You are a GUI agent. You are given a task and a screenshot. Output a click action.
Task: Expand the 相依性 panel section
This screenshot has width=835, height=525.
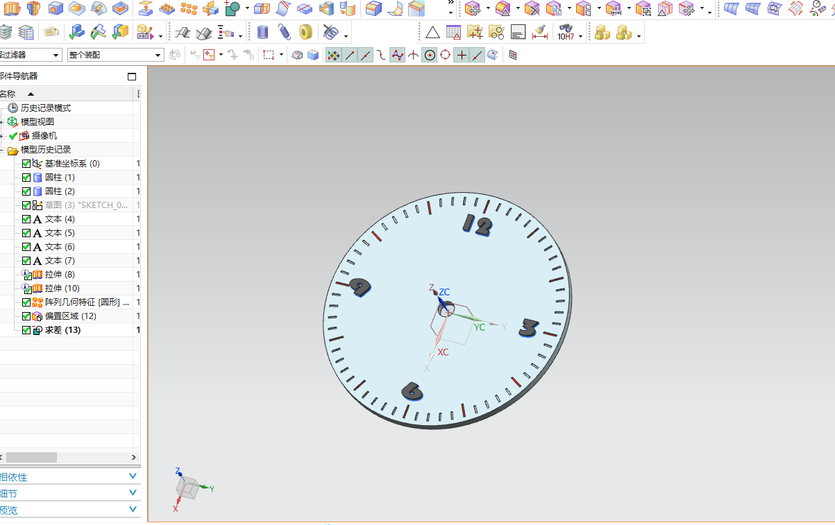(133, 476)
